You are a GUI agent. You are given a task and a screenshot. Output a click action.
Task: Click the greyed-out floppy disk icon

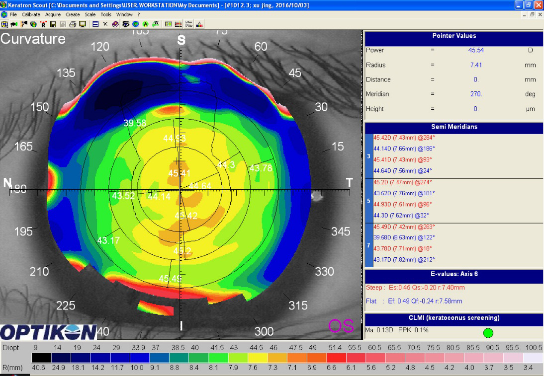pos(63,24)
